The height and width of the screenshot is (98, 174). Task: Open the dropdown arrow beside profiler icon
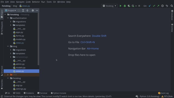[x=136, y=6]
